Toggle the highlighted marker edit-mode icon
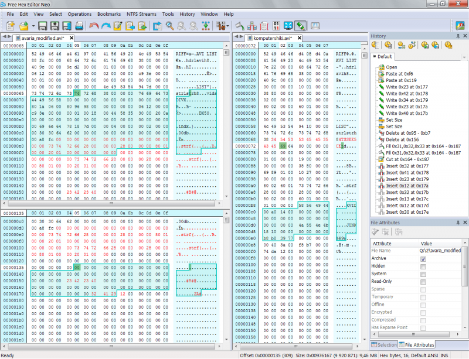Screen dimensions: 469x359 (300, 26)
